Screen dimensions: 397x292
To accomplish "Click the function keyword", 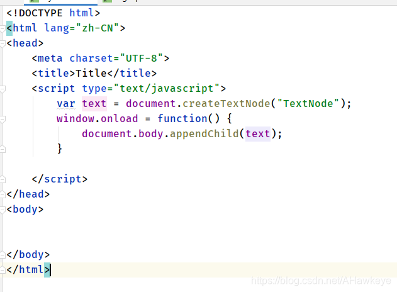I will point(182,119).
